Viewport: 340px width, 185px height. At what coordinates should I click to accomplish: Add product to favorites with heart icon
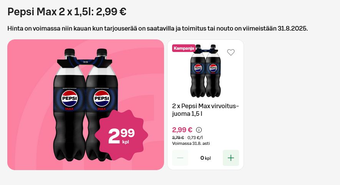(231, 52)
